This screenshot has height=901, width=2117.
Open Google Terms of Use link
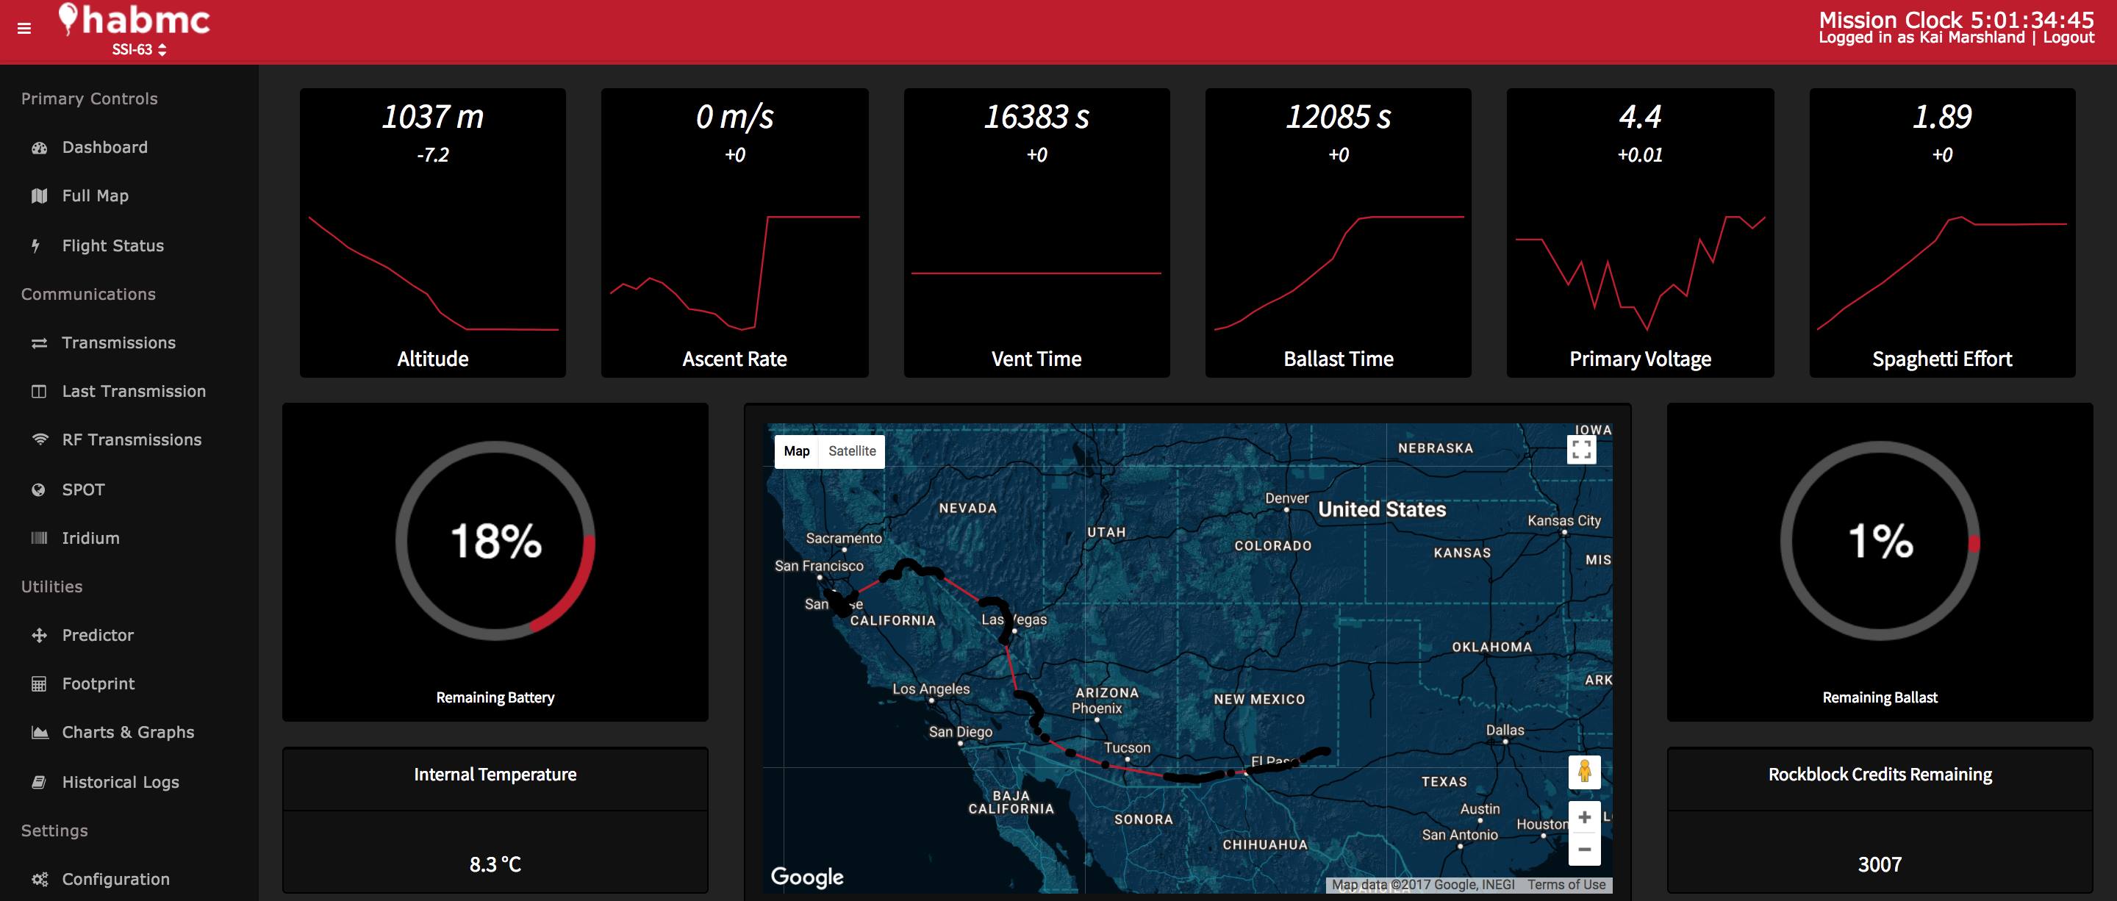(1566, 885)
